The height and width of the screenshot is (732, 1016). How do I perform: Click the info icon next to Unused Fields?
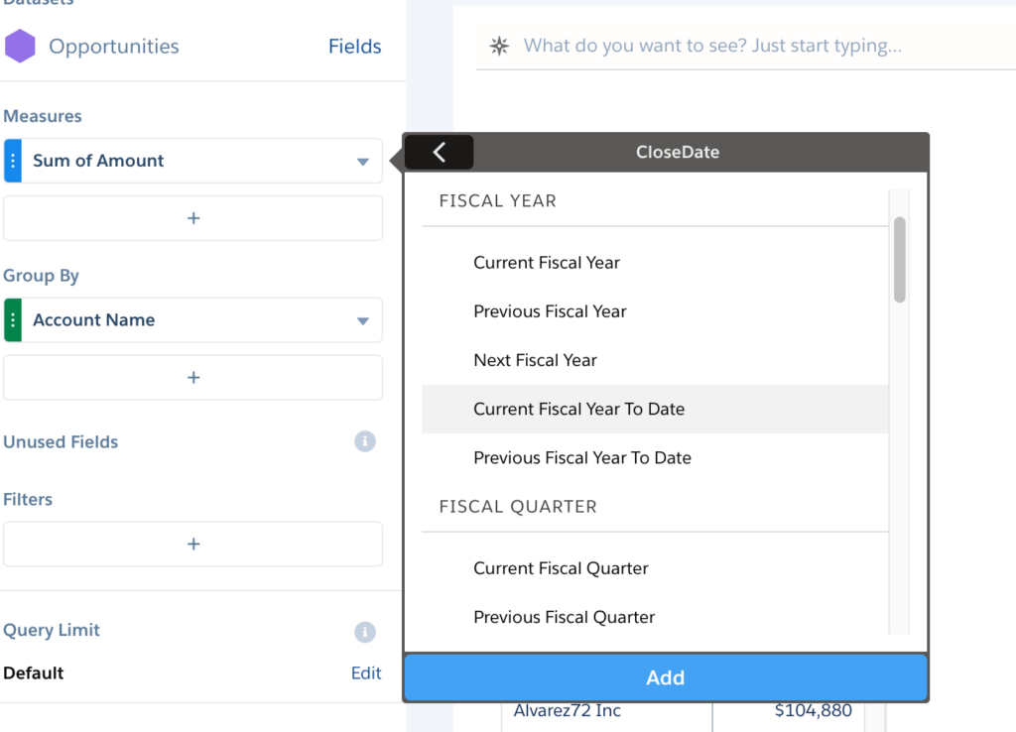tap(365, 441)
